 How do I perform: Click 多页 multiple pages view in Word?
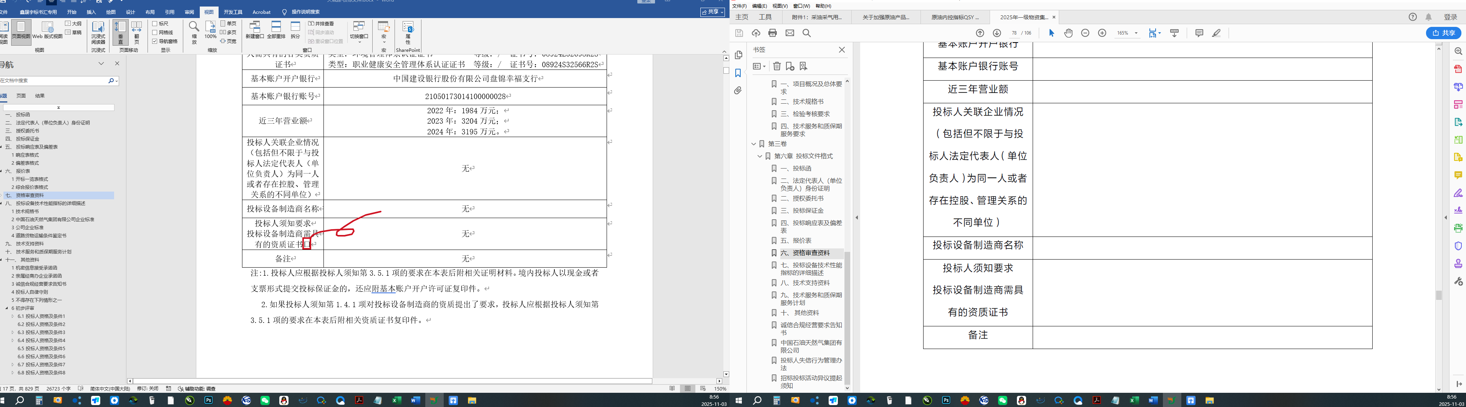[228, 32]
